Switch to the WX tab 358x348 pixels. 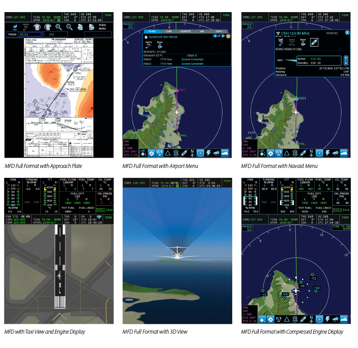202,31
